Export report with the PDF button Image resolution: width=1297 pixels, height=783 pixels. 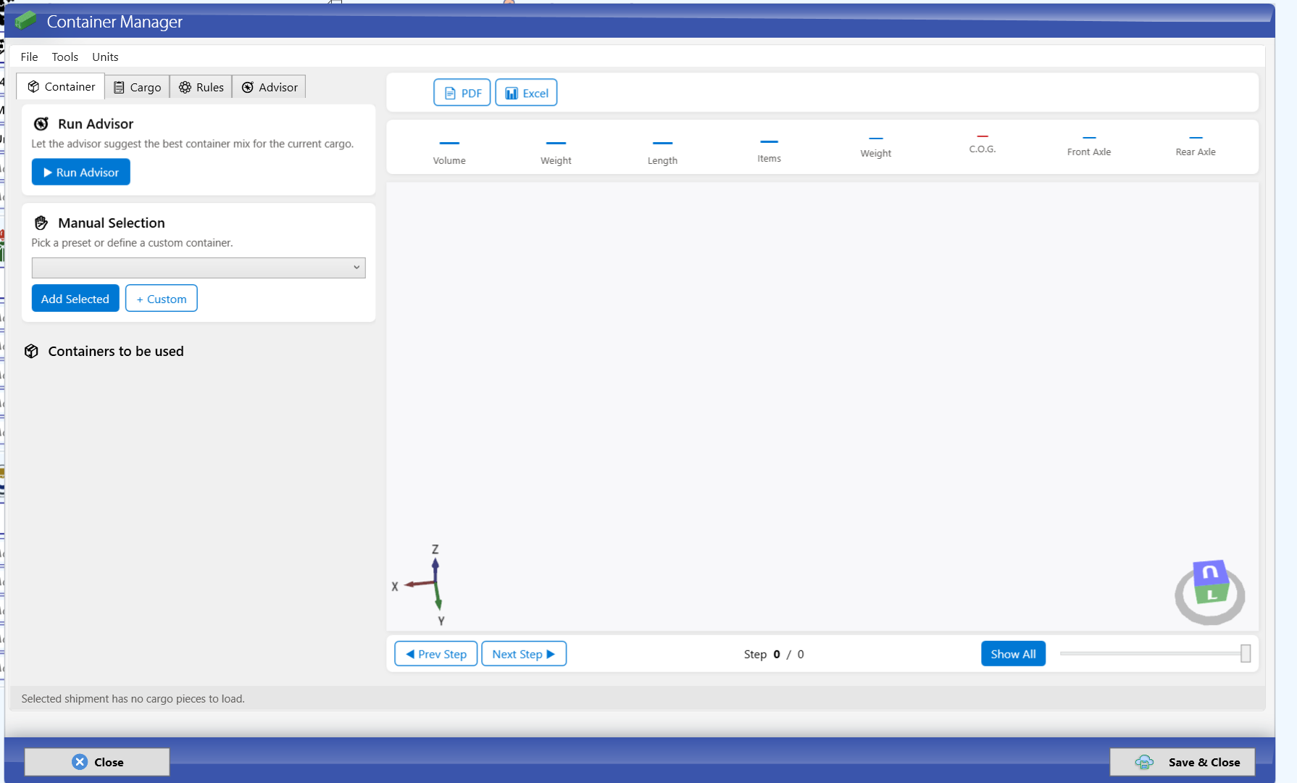pyautogui.click(x=462, y=93)
